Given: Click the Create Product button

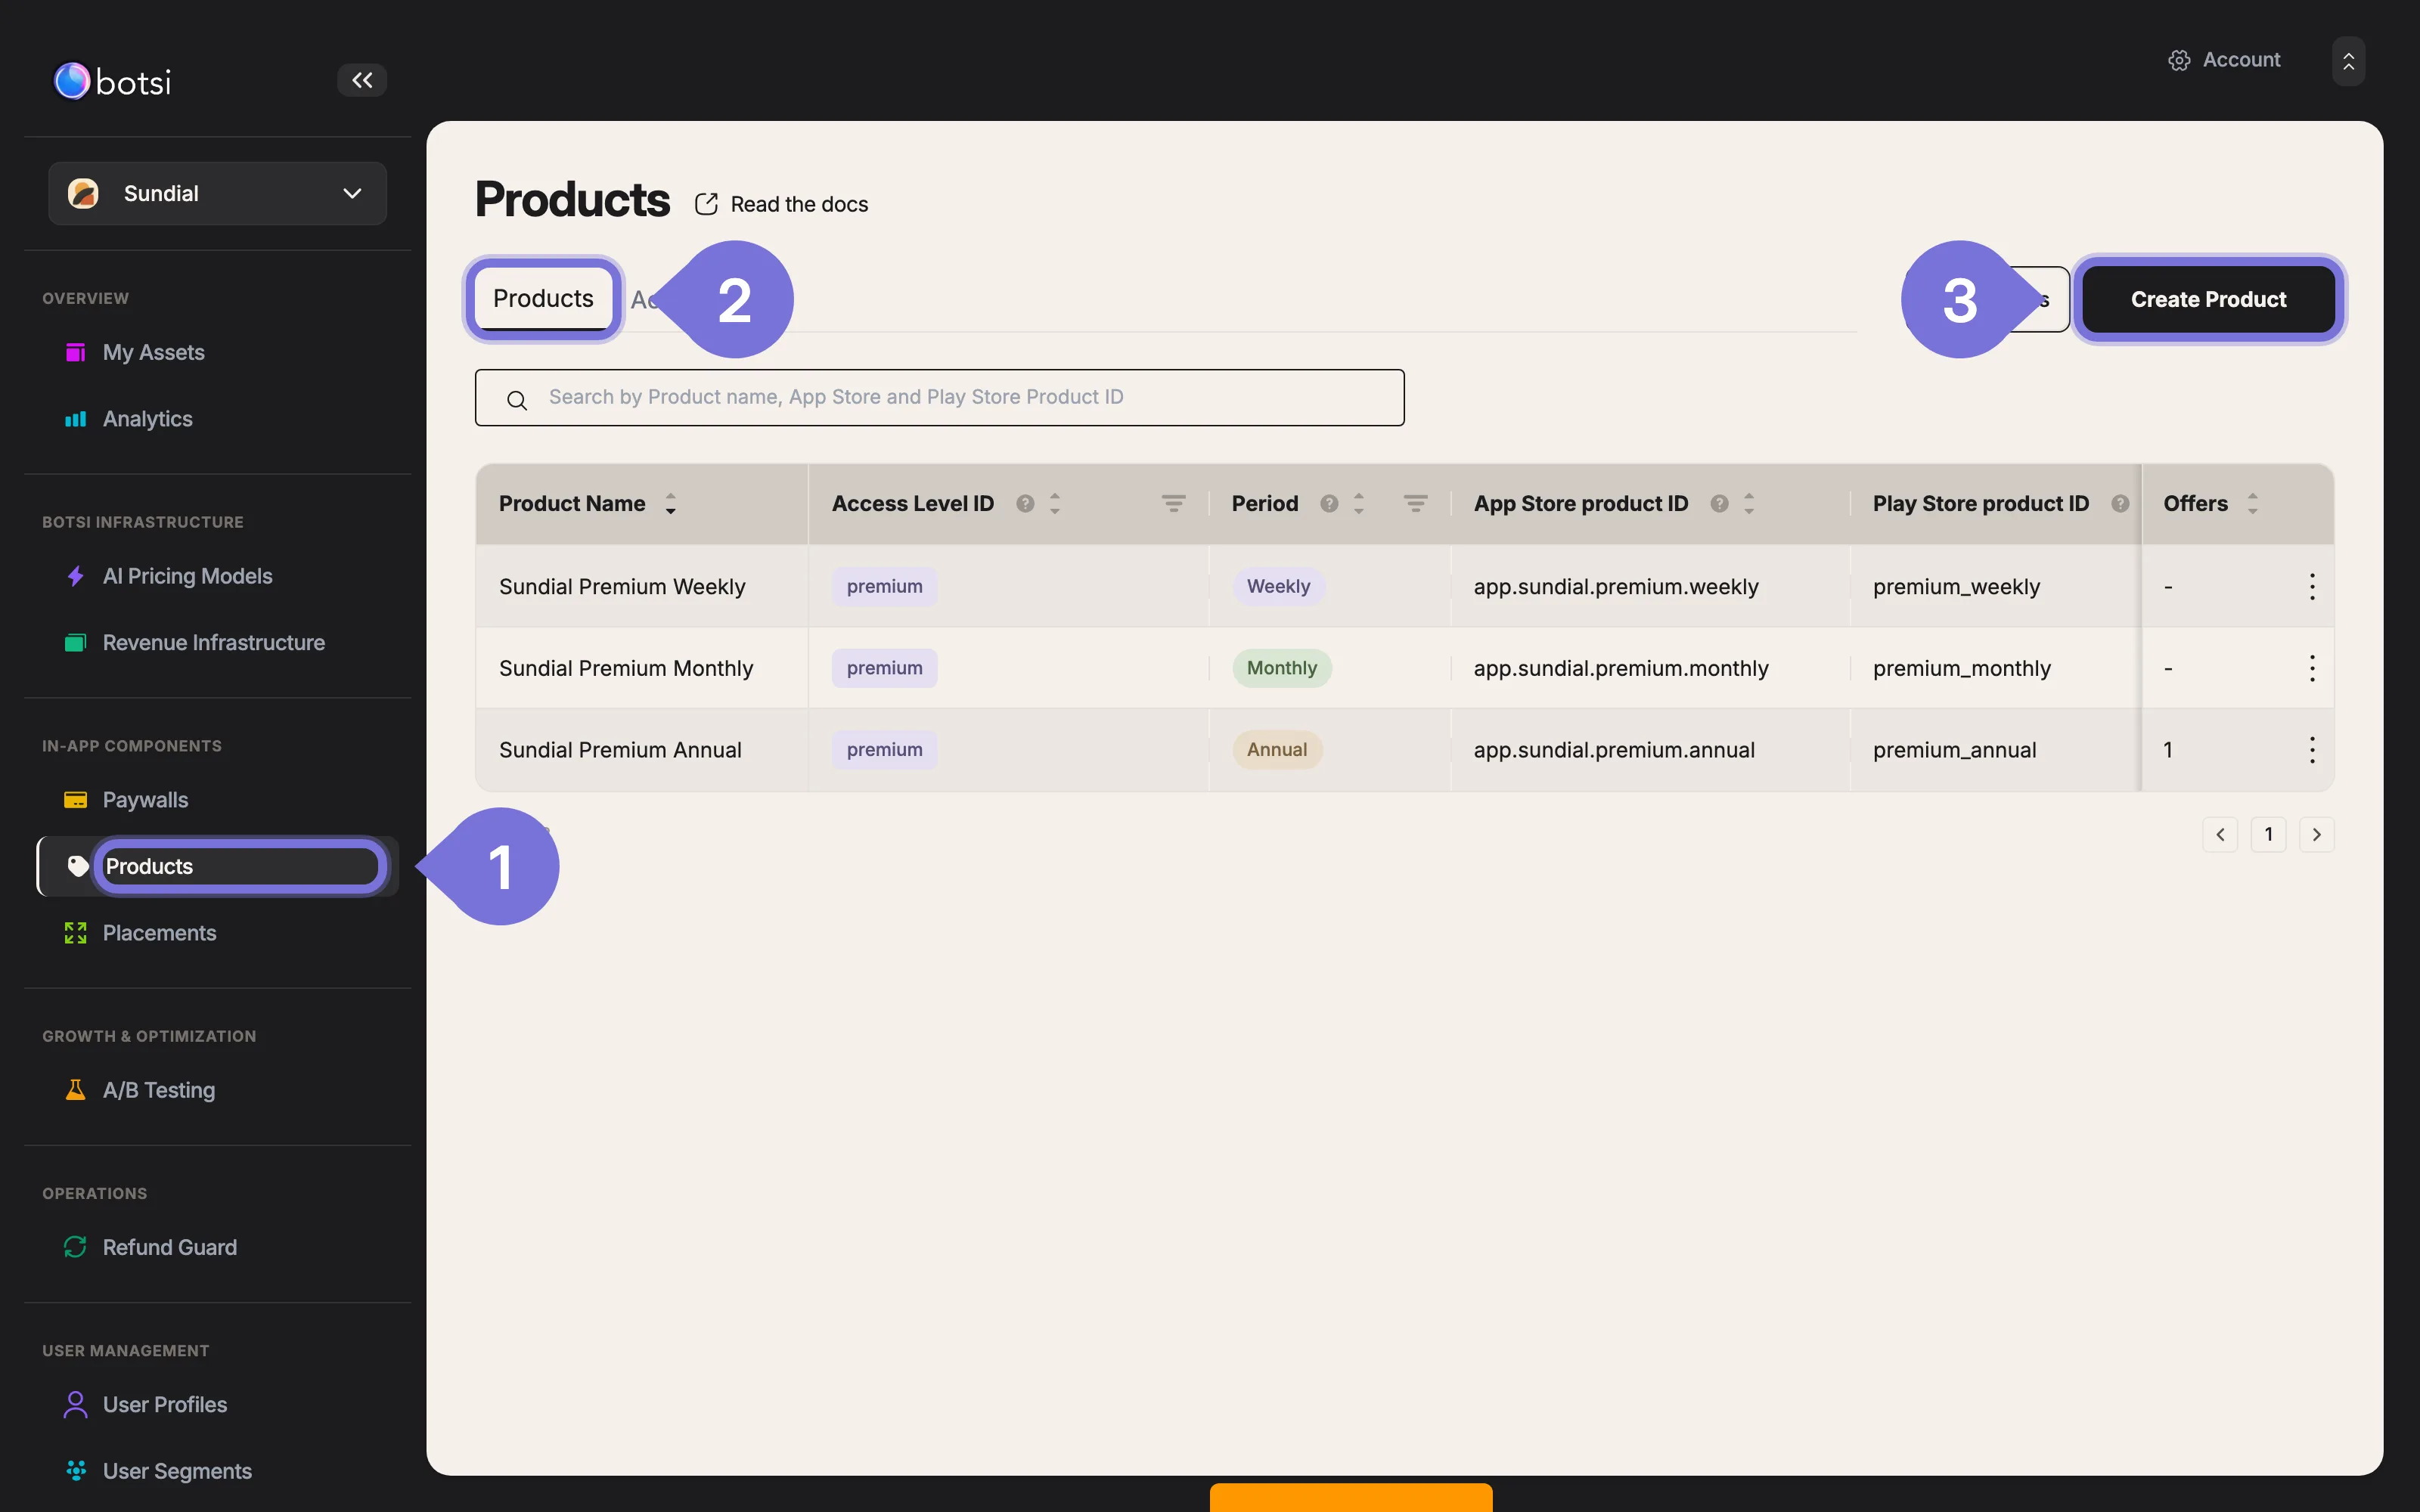Looking at the screenshot, I should [x=2208, y=299].
